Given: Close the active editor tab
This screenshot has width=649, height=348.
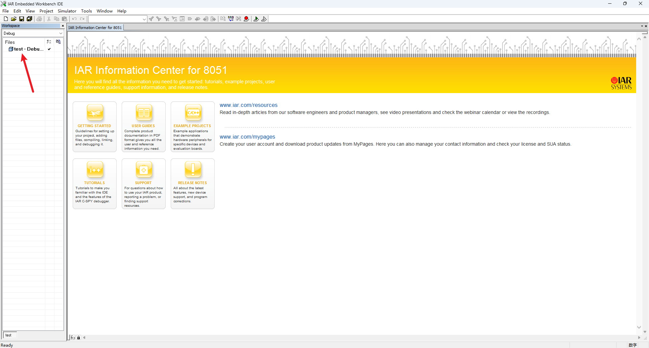Looking at the screenshot, I should (x=646, y=26).
